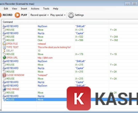Open the Insert menu
This screenshot has width=138, height=113.
(24, 9)
